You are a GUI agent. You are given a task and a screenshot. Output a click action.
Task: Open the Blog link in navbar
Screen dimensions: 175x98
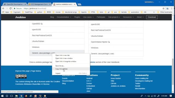click(52, 17)
